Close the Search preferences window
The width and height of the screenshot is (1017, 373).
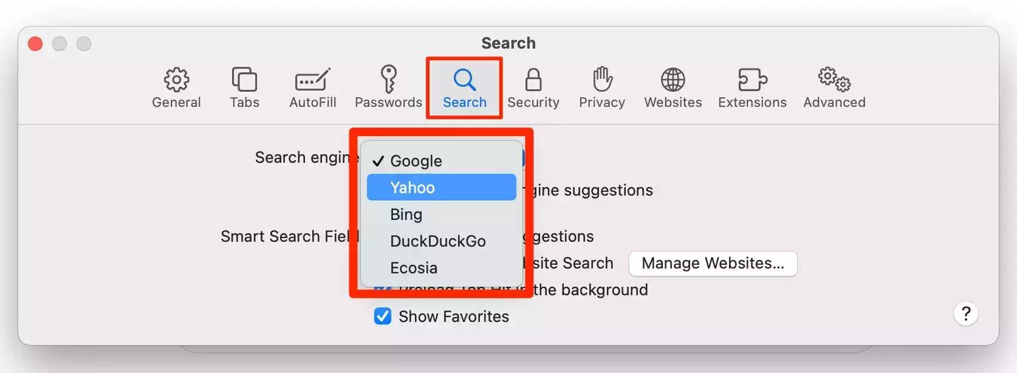35,44
